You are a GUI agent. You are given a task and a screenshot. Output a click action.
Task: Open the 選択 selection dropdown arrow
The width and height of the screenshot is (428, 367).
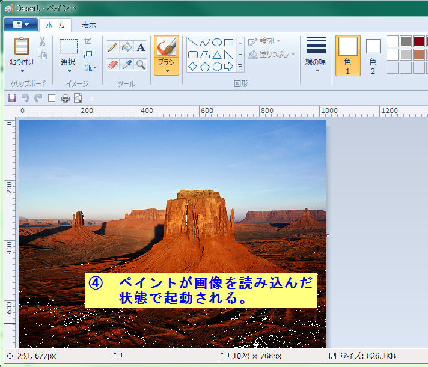point(68,70)
